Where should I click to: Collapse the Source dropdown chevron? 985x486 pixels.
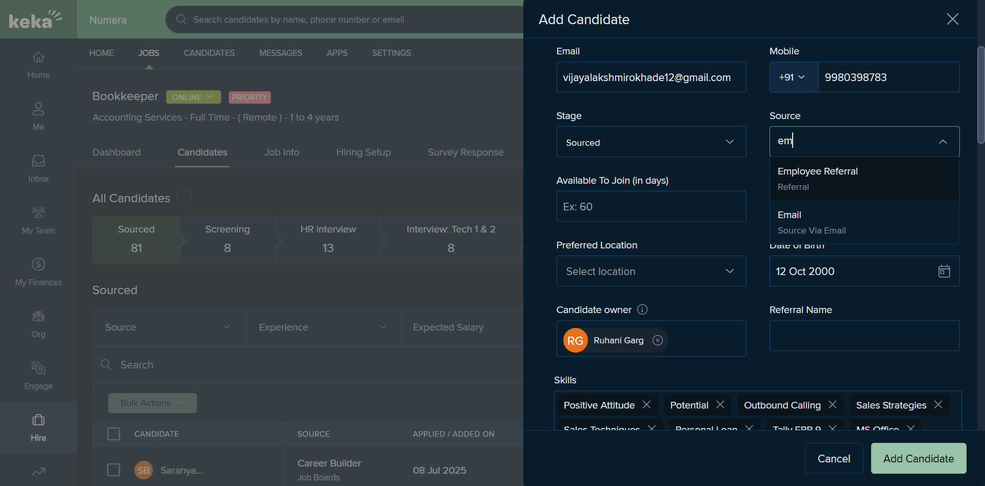(x=943, y=142)
